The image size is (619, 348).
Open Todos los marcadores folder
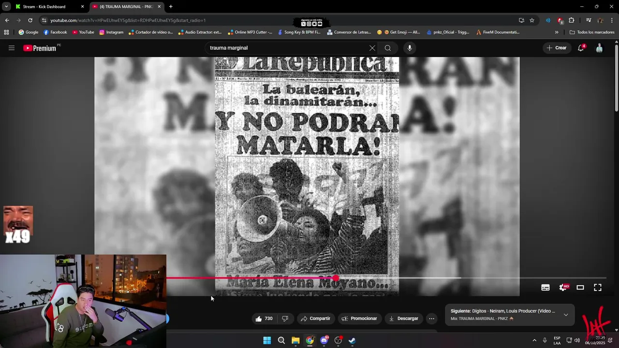click(x=592, y=32)
